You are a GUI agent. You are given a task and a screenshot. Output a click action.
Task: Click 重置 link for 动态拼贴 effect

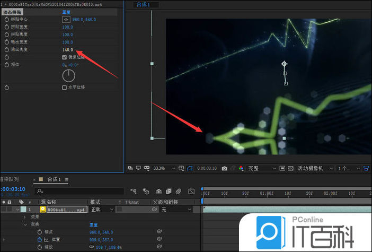(67, 12)
